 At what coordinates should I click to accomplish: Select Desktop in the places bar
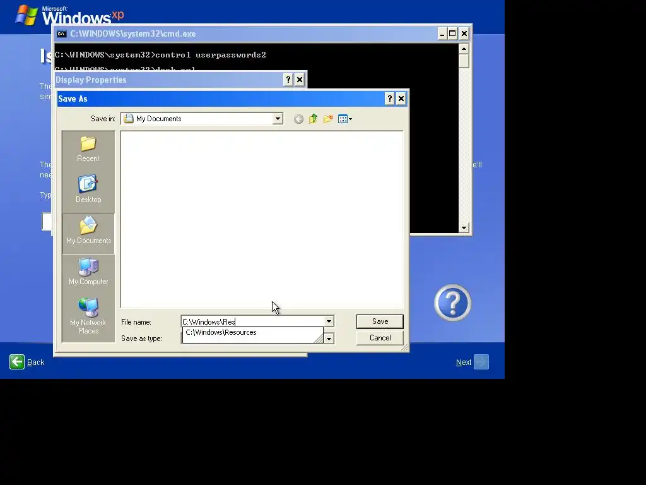(x=88, y=189)
